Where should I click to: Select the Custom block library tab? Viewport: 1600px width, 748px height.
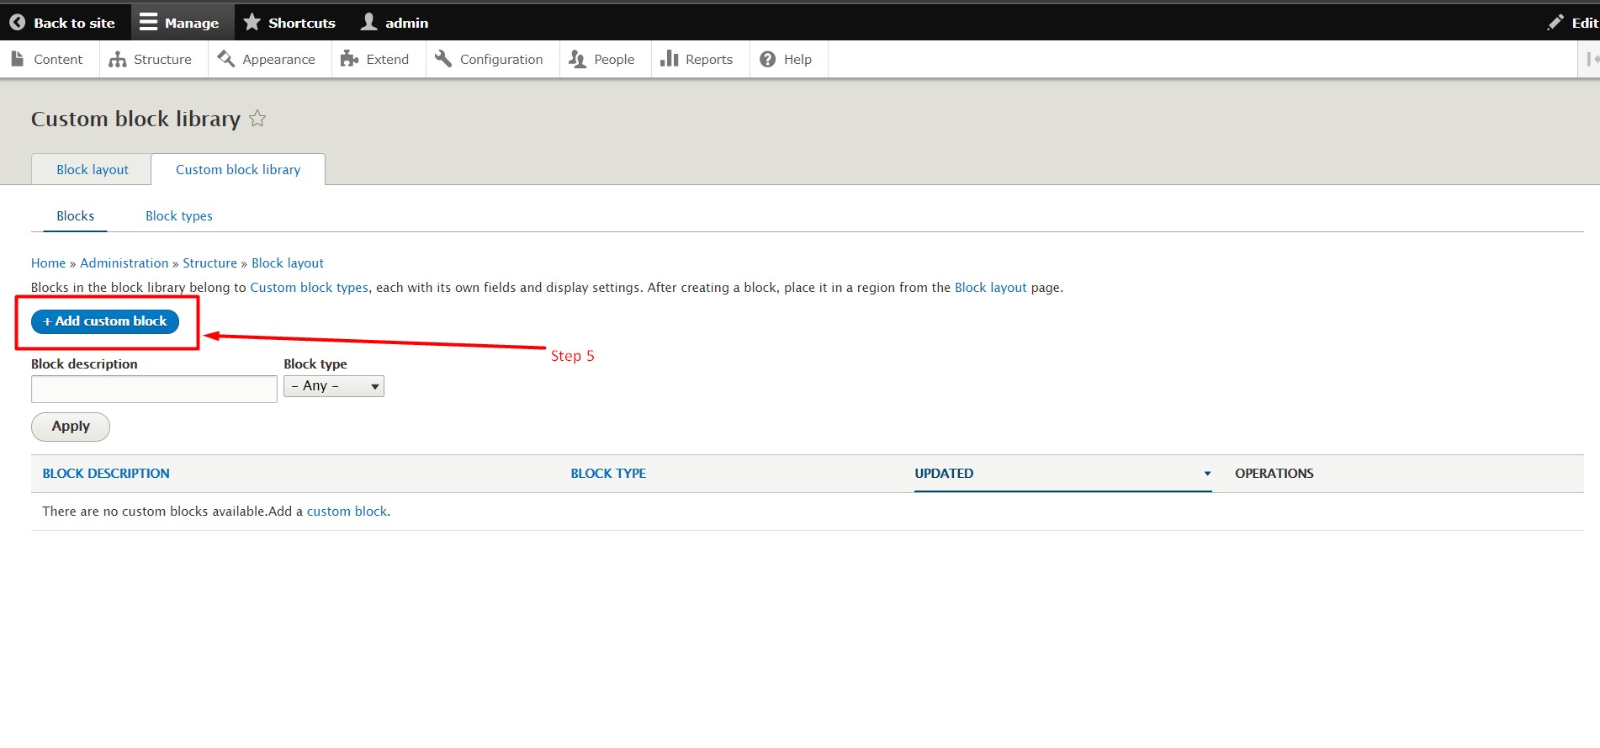(x=238, y=169)
